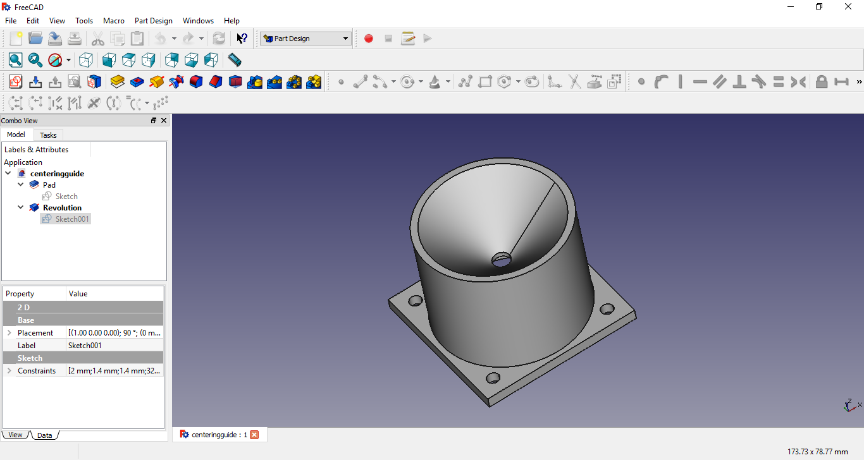Screen dimensions: 864x460
Task: Set the isometric axonometric view
Action: point(86,60)
